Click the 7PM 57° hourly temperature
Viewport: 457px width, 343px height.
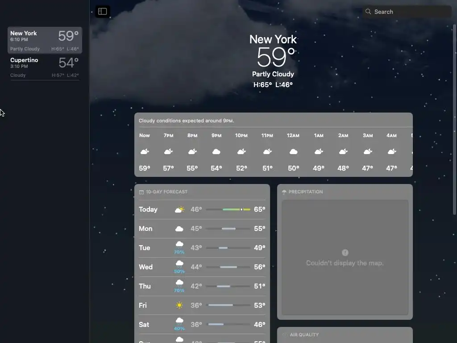click(168, 168)
